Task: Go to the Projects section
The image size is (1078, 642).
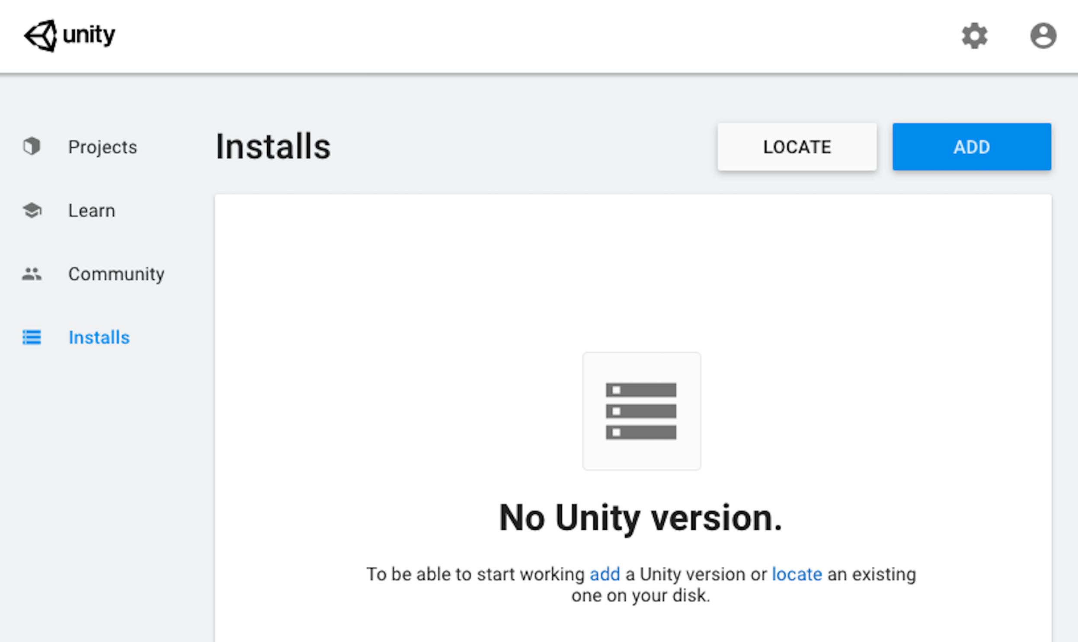Action: (102, 147)
